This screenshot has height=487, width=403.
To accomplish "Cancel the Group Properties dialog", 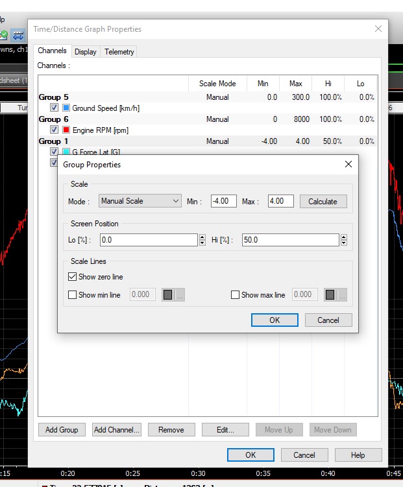I will (x=328, y=320).
